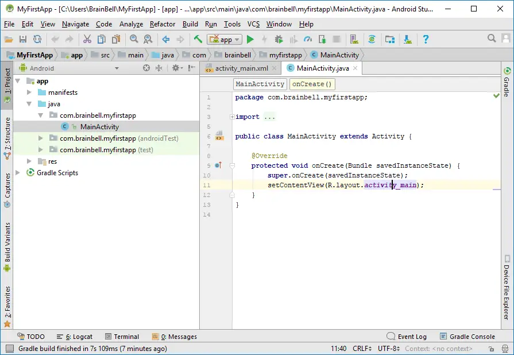Click the Copy toolbar icon
The height and width of the screenshot is (355, 514).
click(x=102, y=40)
